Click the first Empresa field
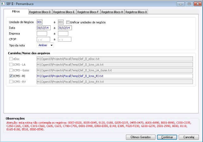This screenshot has width=203, height=142. click(42, 34)
